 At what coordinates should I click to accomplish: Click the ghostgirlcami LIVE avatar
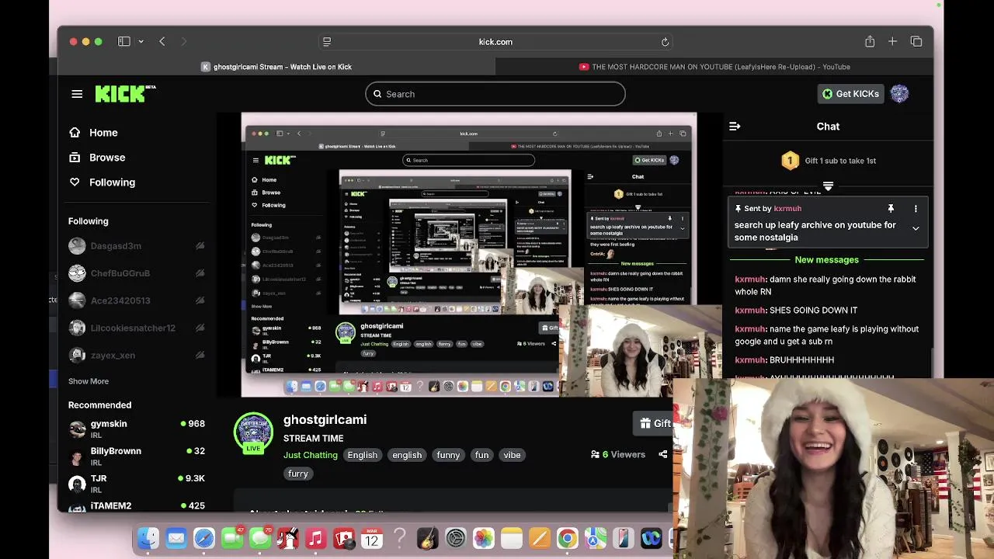tap(253, 432)
